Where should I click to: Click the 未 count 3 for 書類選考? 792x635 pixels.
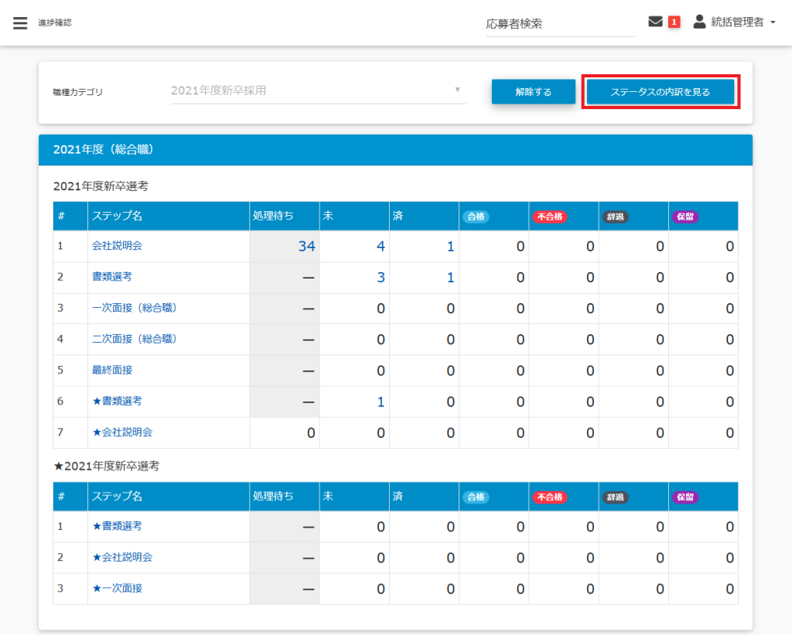pos(381,278)
